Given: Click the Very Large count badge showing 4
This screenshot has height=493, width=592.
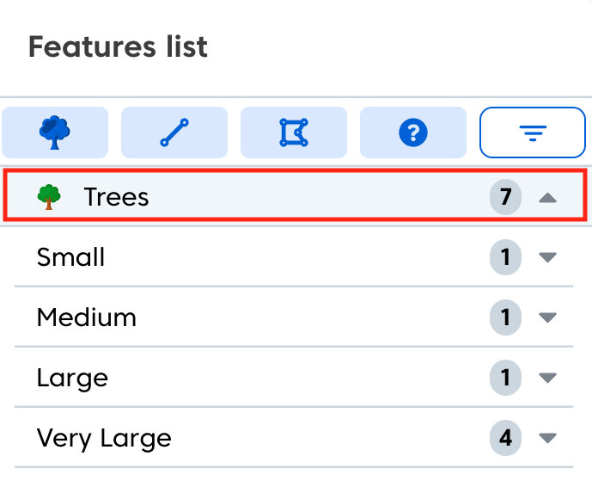Looking at the screenshot, I should click(505, 438).
